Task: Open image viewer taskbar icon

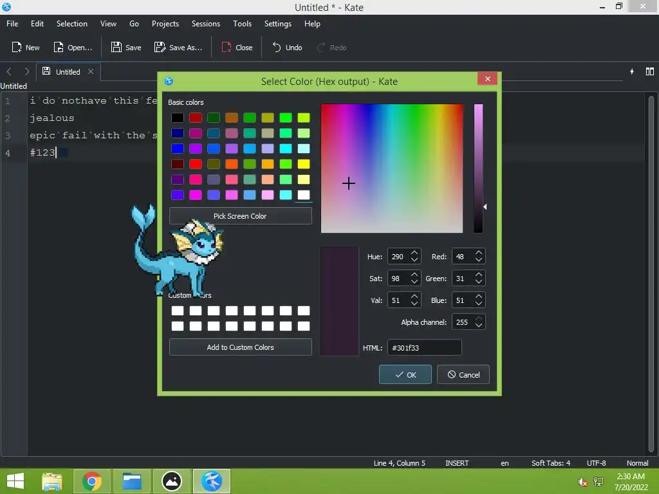Action: 172,481
